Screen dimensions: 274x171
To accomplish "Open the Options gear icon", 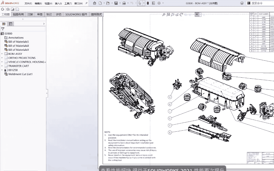I will click(159, 3).
